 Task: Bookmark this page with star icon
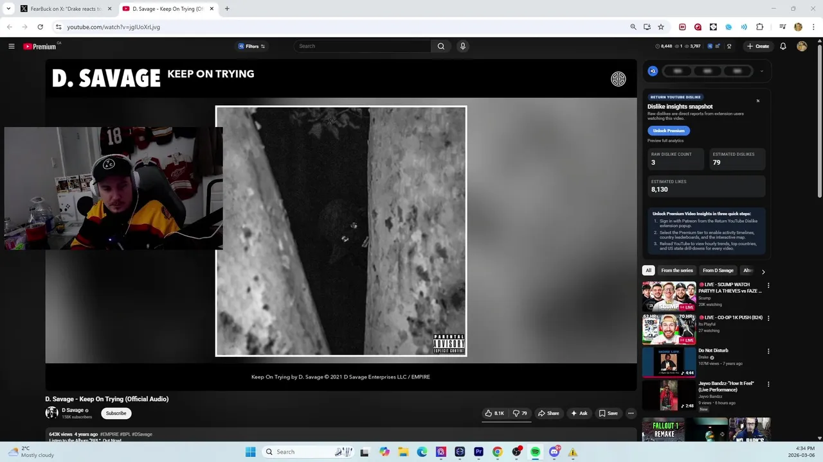(661, 27)
